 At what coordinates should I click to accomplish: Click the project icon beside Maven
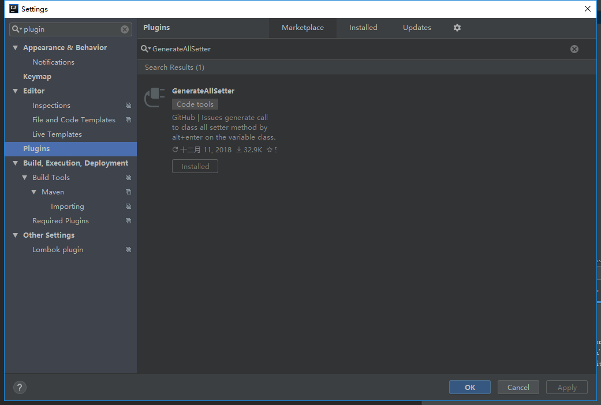pos(128,192)
